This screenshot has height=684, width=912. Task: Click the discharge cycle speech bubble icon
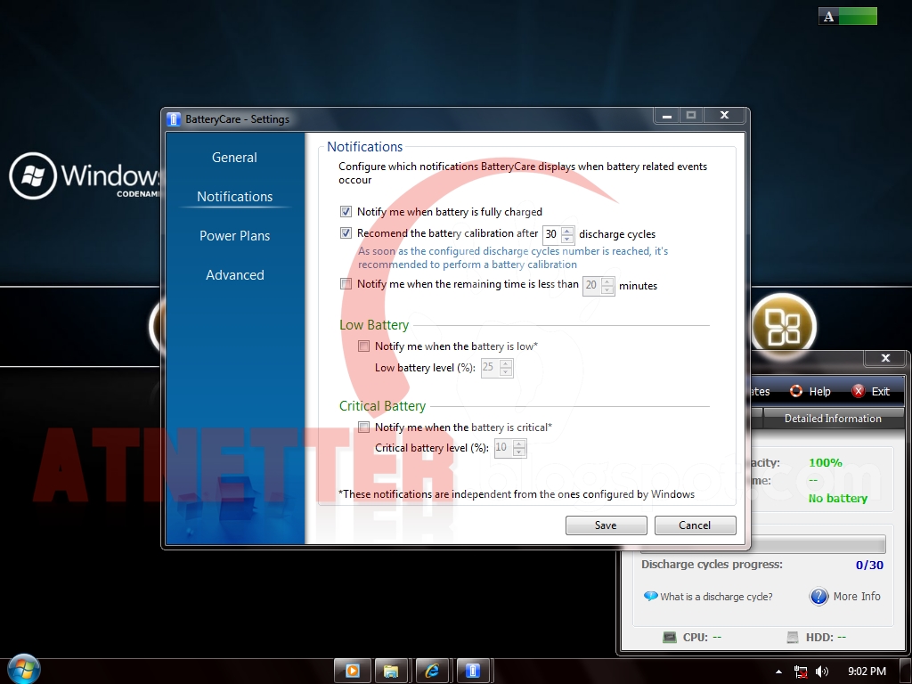(651, 596)
